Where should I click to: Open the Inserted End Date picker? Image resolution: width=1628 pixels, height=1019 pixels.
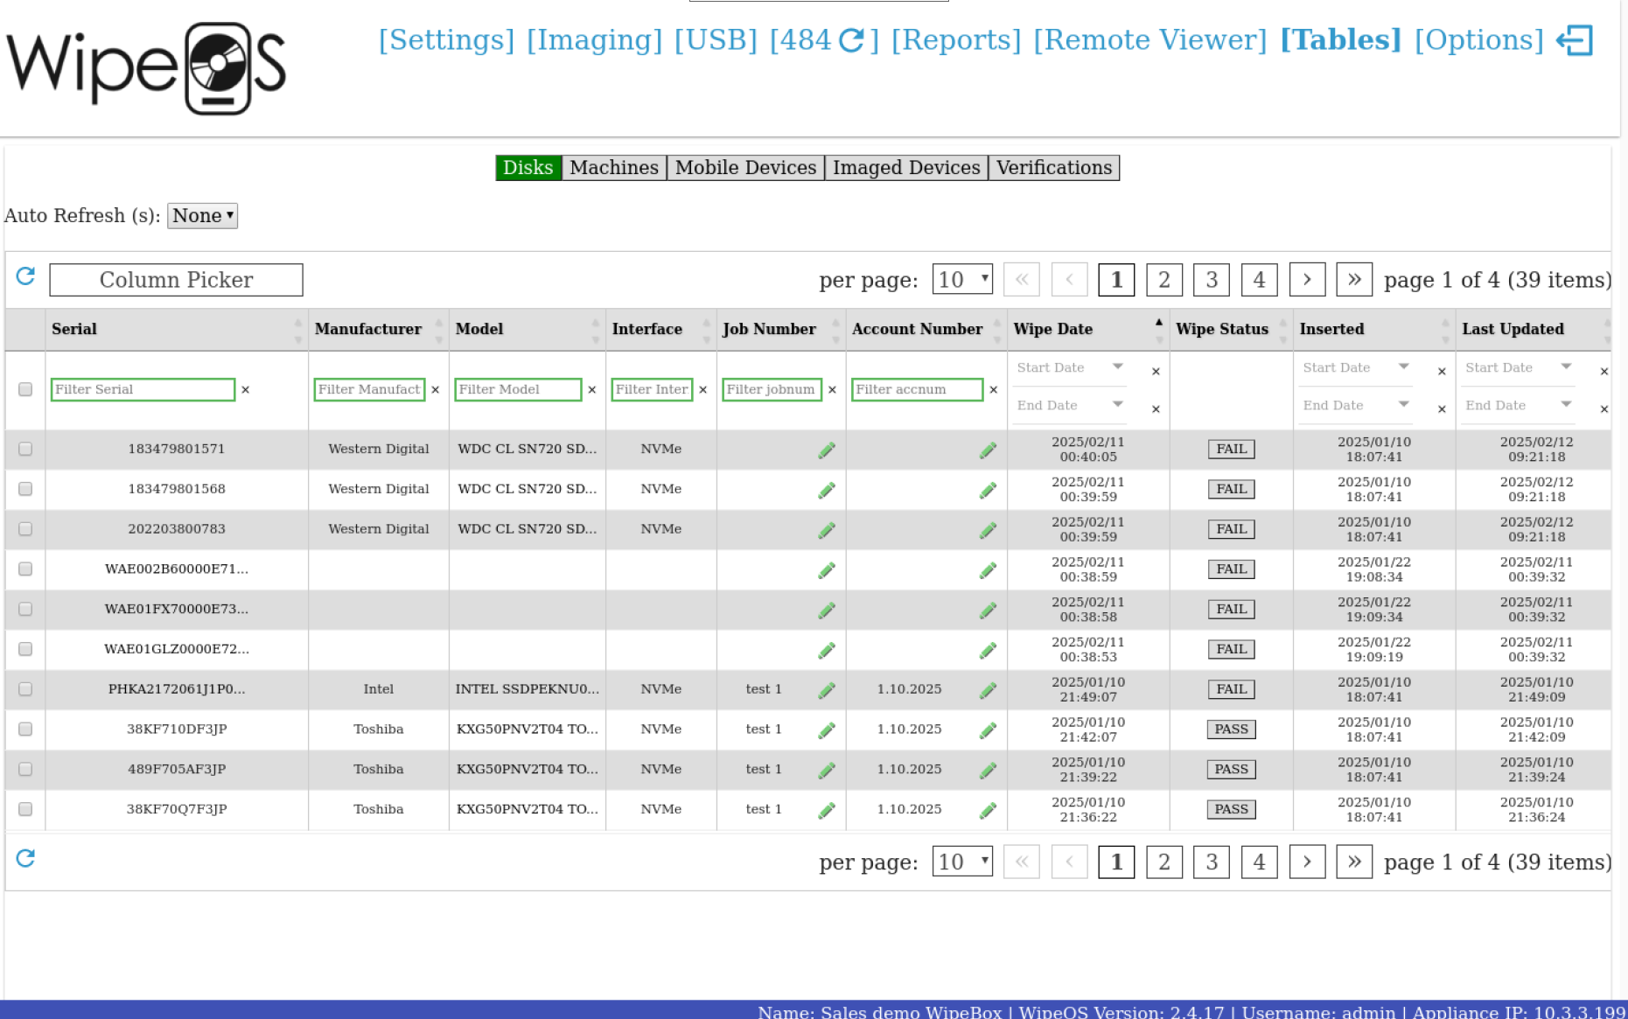click(x=1356, y=406)
